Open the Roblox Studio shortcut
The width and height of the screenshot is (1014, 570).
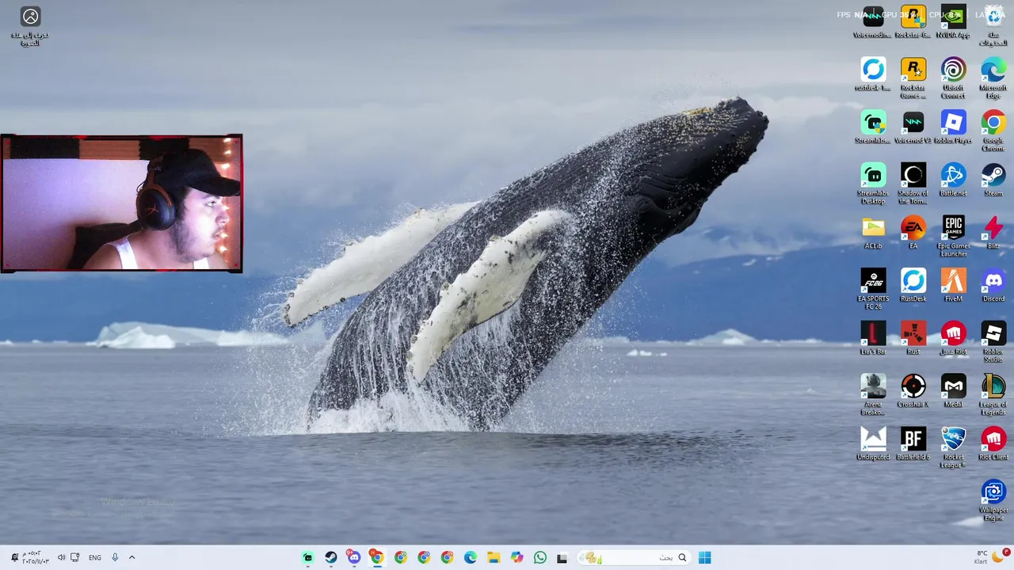tap(993, 342)
